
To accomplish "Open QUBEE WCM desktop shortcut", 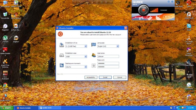I will 189,16.
